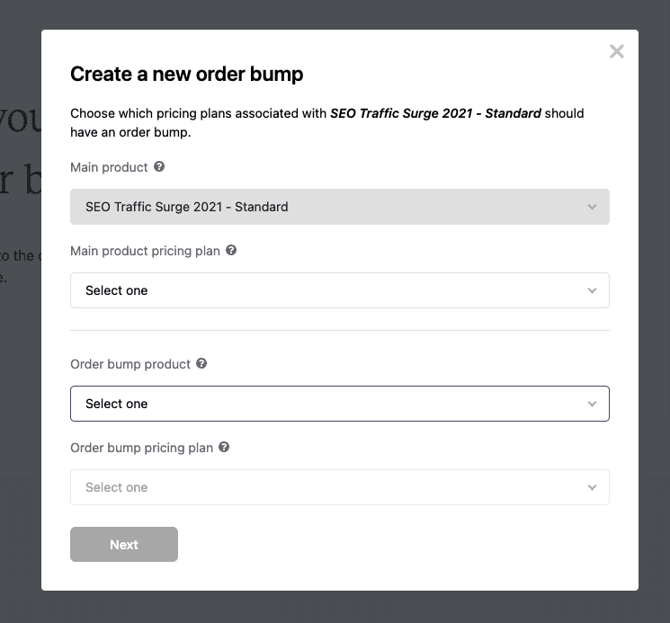670x623 pixels.
Task: Click the 'Main product pricing plan' label
Action: 145,251
